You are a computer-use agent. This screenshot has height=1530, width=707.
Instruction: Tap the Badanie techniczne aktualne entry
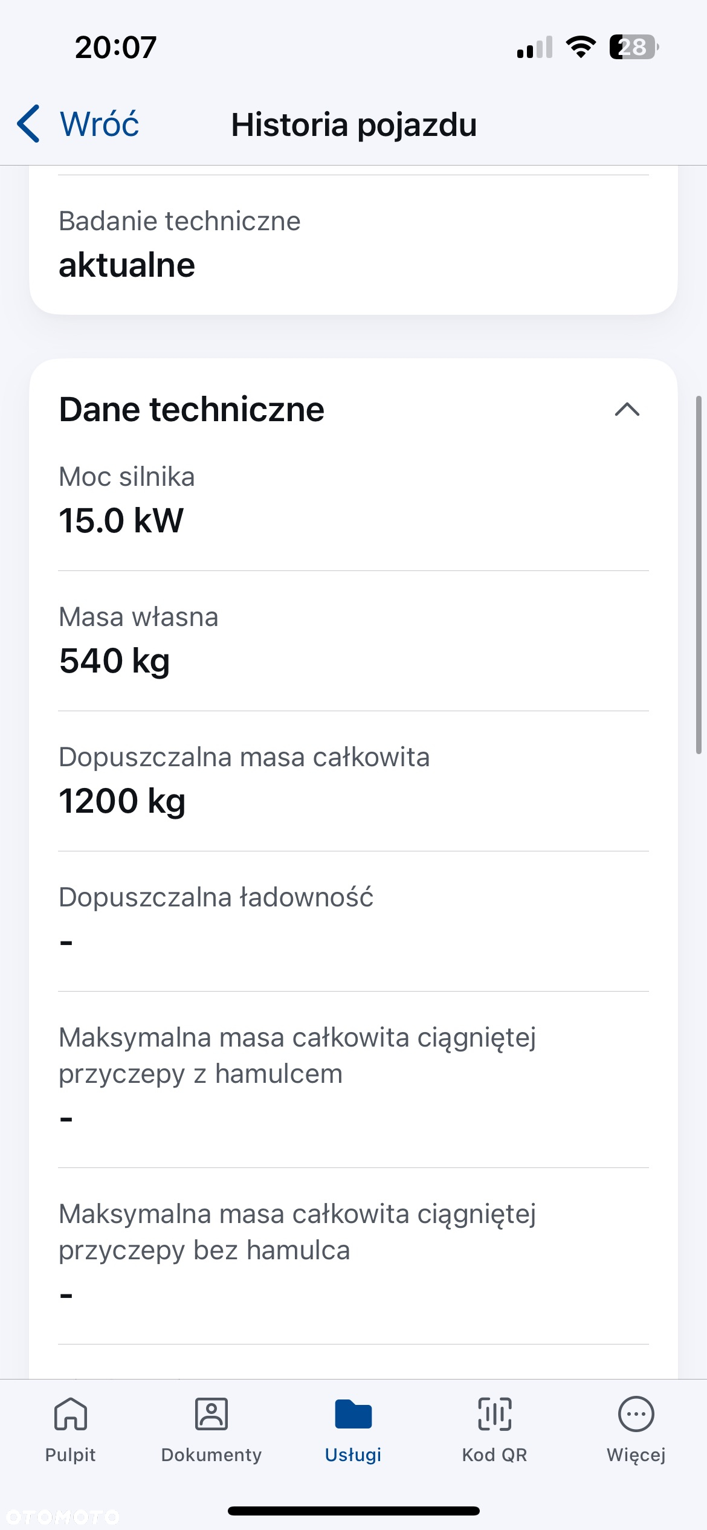(353, 244)
